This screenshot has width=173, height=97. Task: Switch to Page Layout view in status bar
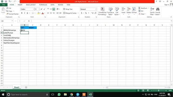click(143, 91)
